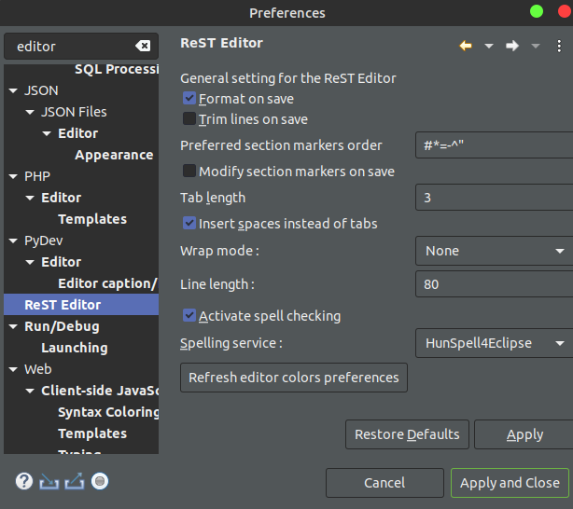Viewport: 573px width, 509px height.
Task: Select Appearance under JSON Editor
Action: point(114,155)
